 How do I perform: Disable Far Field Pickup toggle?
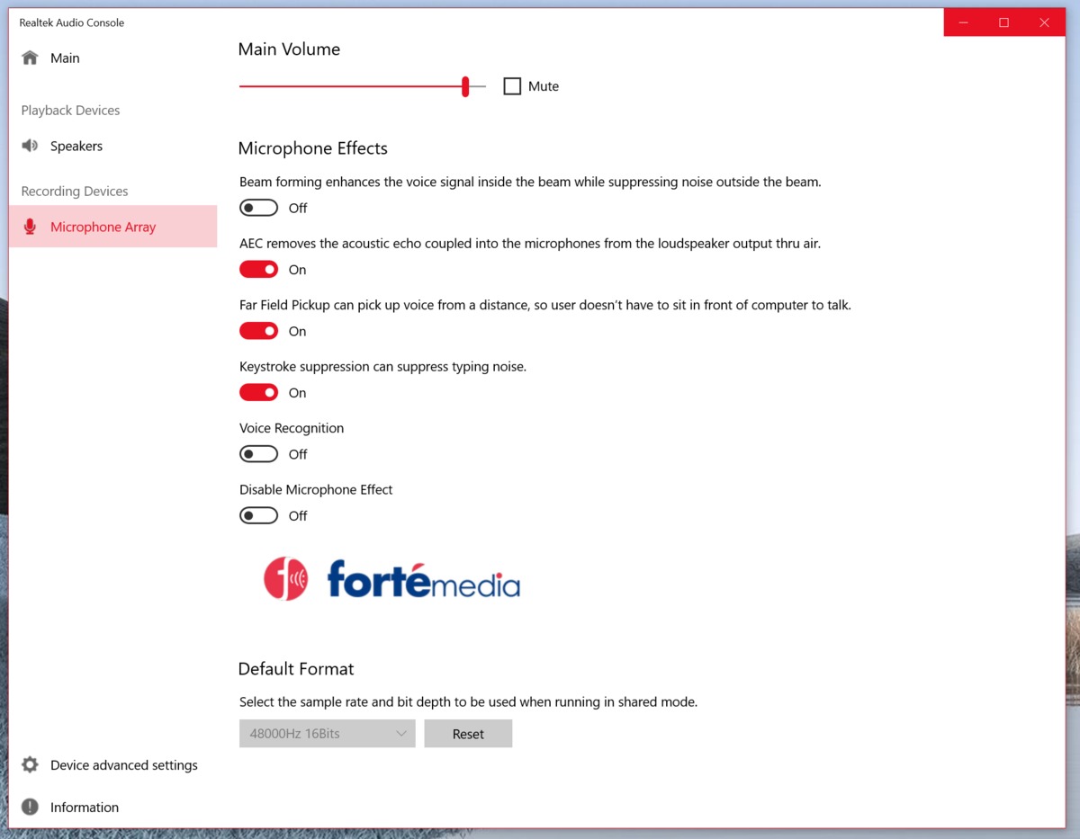tap(258, 332)
